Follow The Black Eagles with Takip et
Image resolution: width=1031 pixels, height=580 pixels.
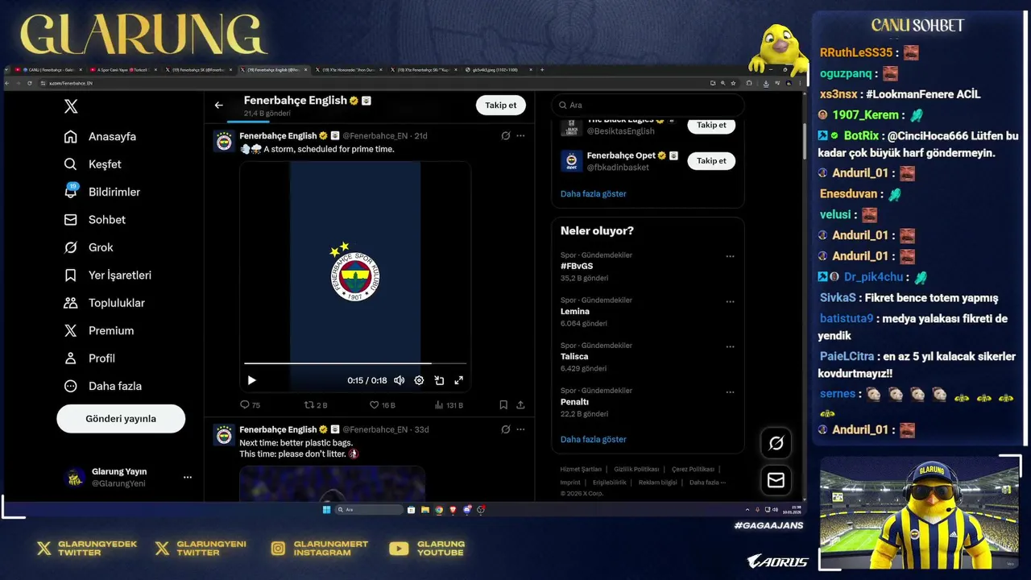711,125
